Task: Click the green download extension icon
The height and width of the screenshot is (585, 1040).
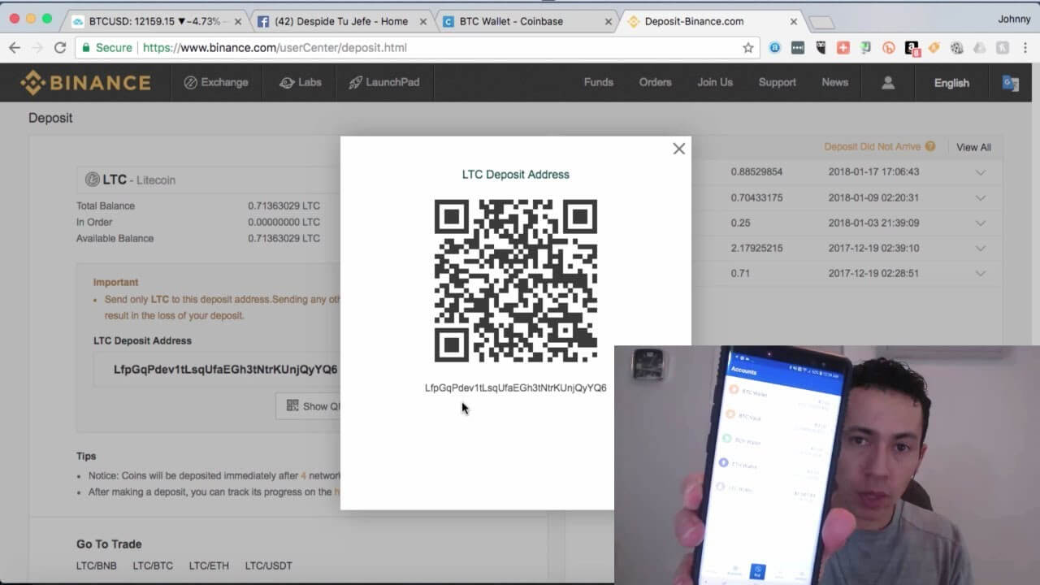Action: tap(865, 48)
